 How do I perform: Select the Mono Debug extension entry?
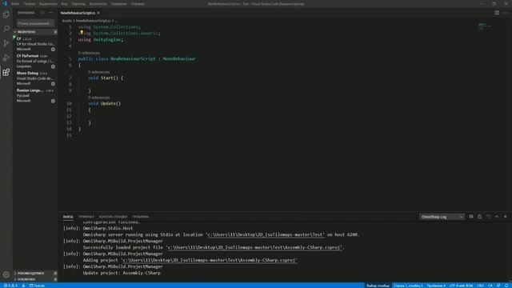[35, 78]
